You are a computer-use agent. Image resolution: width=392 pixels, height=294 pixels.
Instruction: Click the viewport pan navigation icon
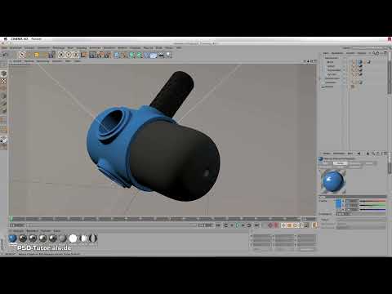point(305,61)
